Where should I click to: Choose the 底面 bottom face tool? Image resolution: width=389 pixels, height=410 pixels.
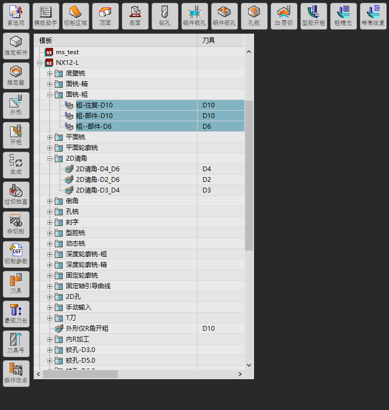click(x=135, y=16)
